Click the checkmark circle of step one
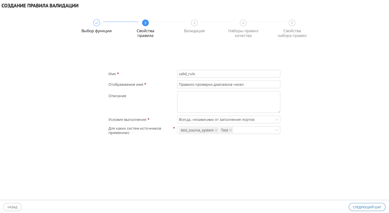 pos(97,23)
